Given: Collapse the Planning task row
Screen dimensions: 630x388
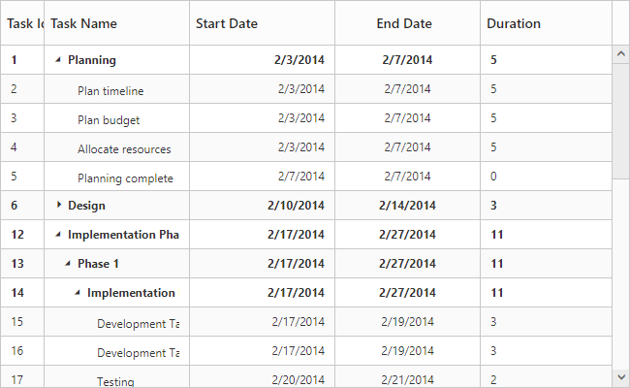Looking at the screenshot, I should click(x=58, y=60).
